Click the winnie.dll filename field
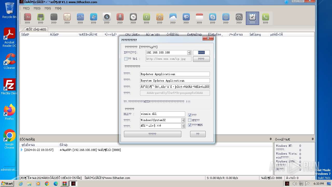 [163, 114]
